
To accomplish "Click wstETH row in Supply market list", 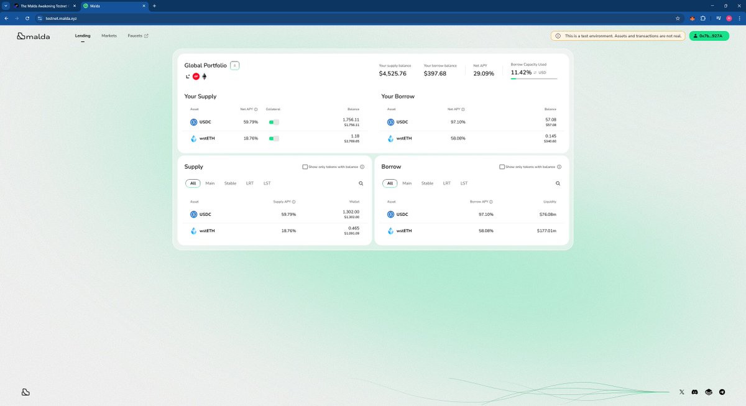I will (274, 231).
